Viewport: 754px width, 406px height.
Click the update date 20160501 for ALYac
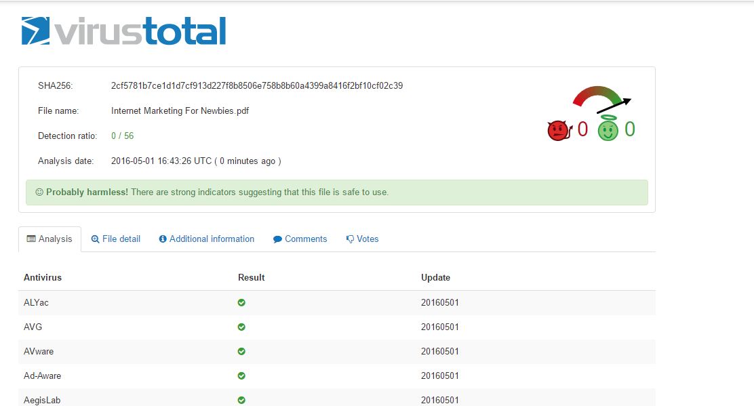click(x=440, y=303)
